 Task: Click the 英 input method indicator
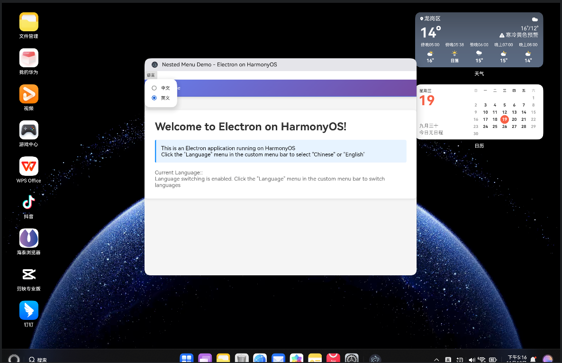tap(448, 359)
